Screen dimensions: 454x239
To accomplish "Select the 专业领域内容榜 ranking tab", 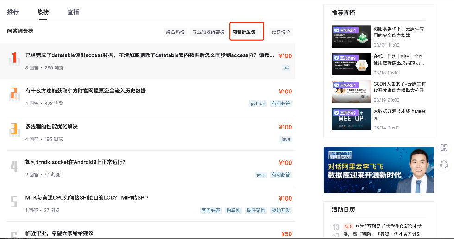I will click(208, 32).
